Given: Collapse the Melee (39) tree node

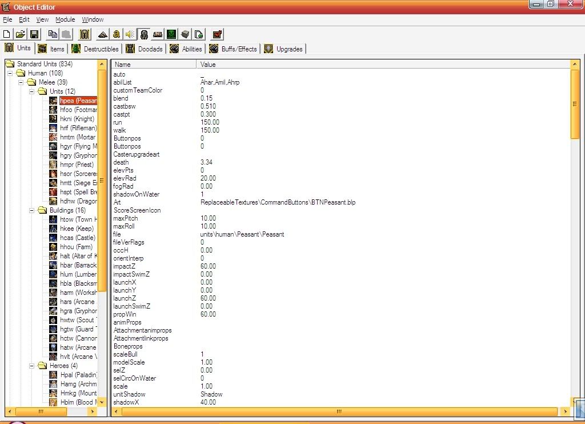Looking at the screenshot, I should (x=21, y=82).
